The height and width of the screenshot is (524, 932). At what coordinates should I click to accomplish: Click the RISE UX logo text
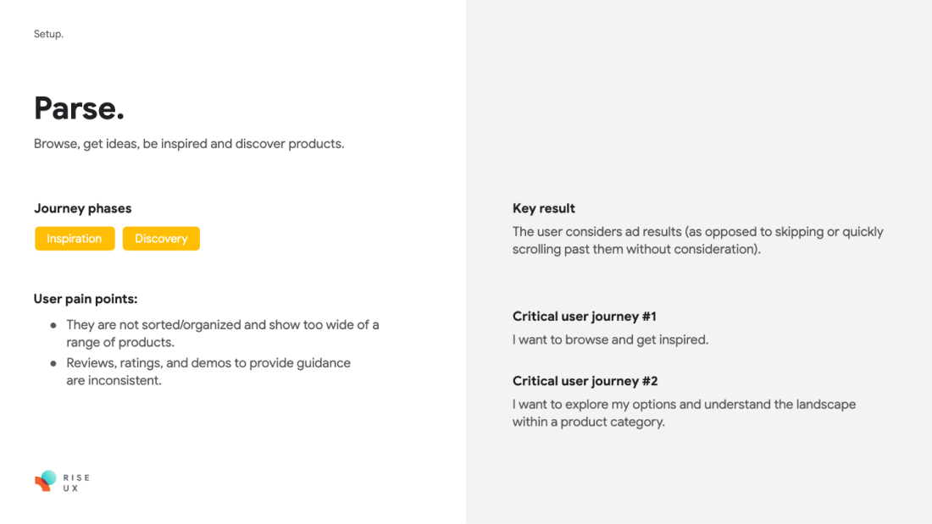[x=76, y=483]
